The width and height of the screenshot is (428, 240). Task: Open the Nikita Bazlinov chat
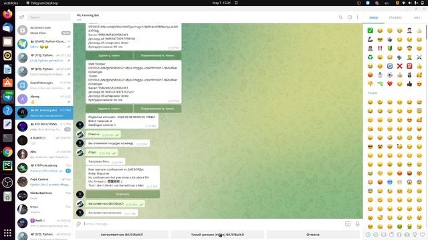click(44, 195)
